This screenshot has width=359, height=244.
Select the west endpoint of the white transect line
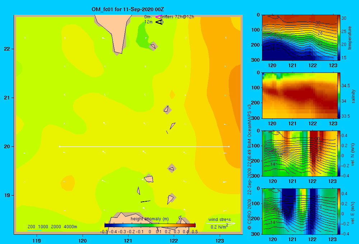[60, 146]
